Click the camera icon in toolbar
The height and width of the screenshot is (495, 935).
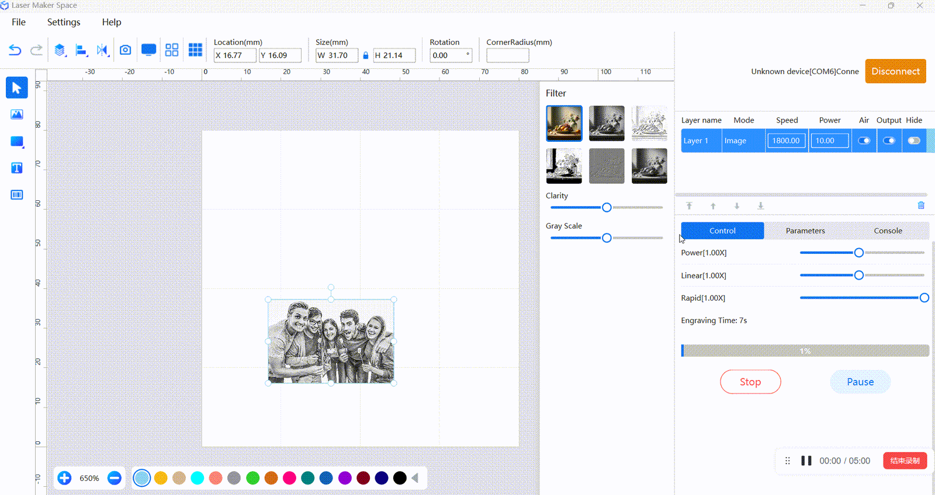(125, 50)
